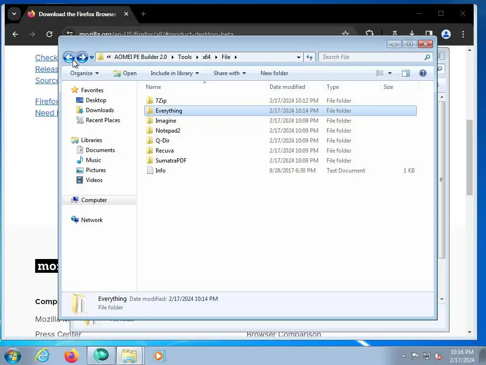Click the Search File input field
486x365 pixels.
tap(372, 57)
